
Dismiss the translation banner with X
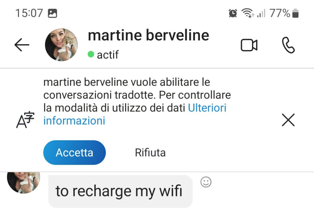pyautogui.click(x=288, y=120)
